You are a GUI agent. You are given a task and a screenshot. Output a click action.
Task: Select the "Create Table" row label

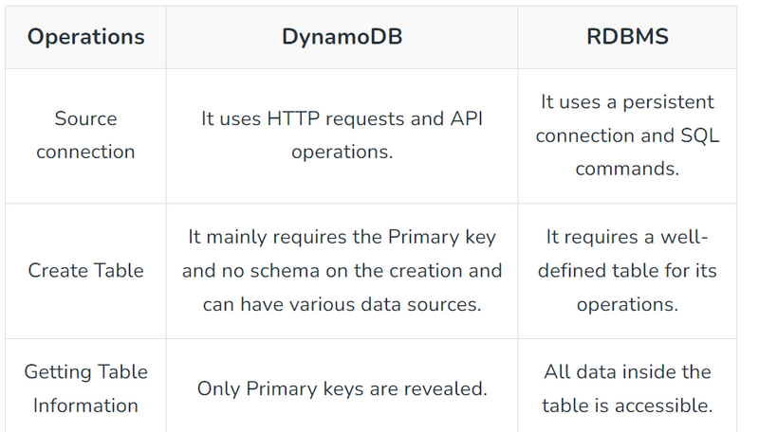pos(85,270)
